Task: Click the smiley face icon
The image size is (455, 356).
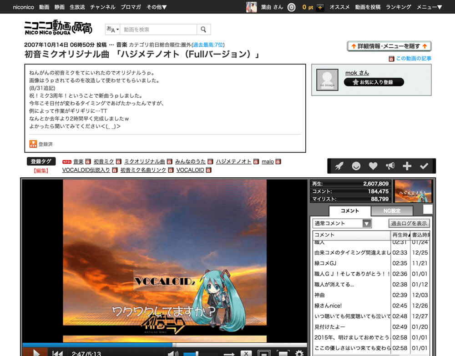Action: click(356, 166)
